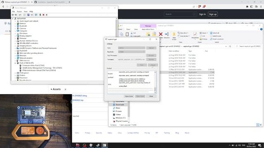Image resolution: width=264 pixels, height=148 pixels.
Task: Click the Brave shield icon in address bar
Action: (199, 7)
